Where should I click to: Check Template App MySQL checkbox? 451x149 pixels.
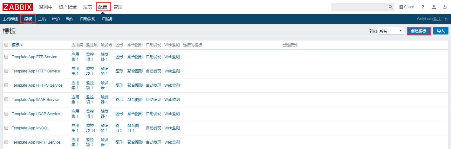(x=6, y=128)
